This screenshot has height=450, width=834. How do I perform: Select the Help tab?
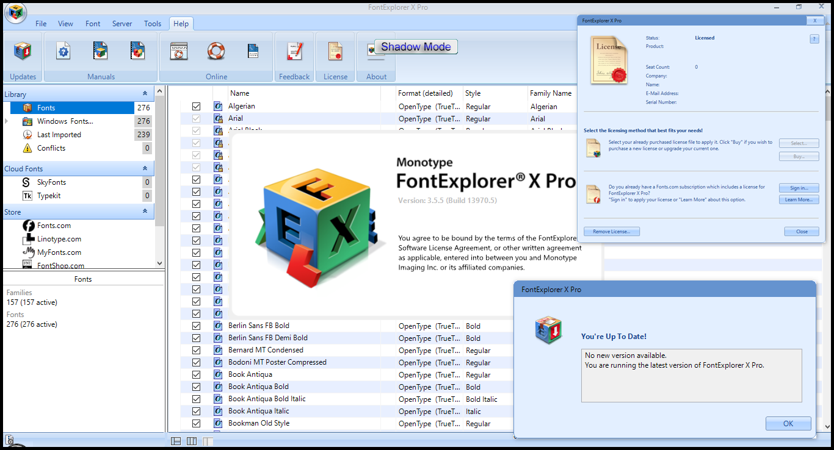pos(181,24)
